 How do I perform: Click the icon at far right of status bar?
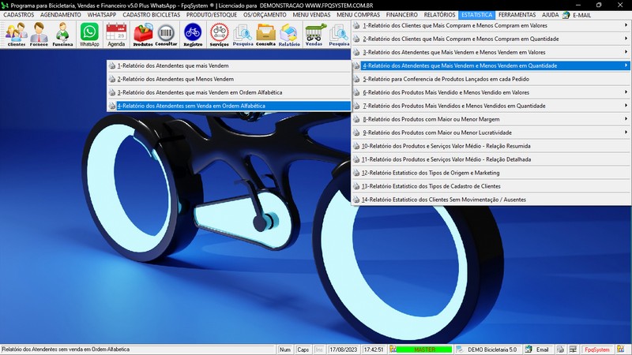tap(620, 349)
